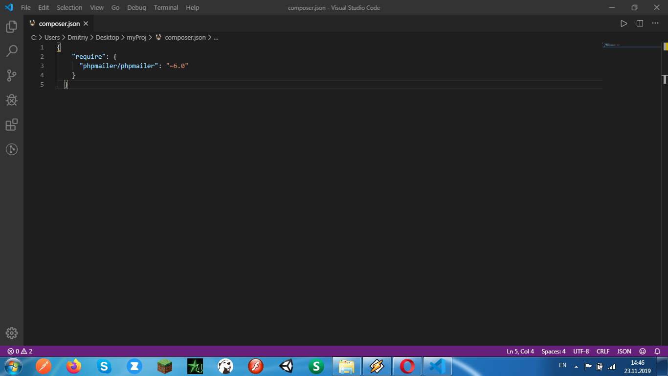Screen dimensions: 668x376
Task: Click UTF-8 encoding in status bar
Action: [581, 351]
